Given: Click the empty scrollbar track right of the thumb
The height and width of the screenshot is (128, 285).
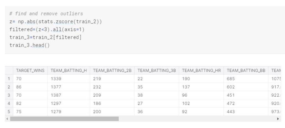Looking at the screenshot, I should [x=197, y=119].
